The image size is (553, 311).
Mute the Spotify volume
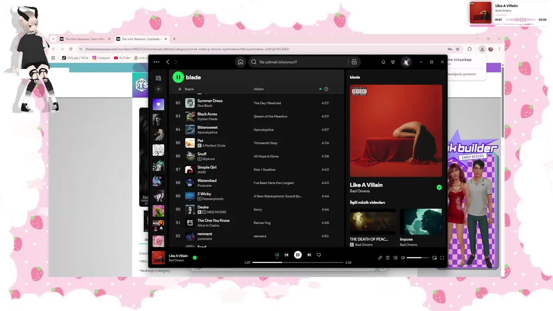[x=403, y=258]
